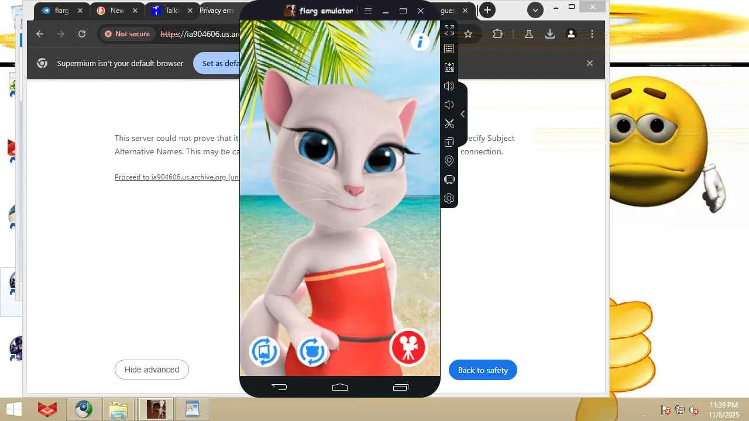
Task: Open the Action Center flag tray icon
Action: 665,410
